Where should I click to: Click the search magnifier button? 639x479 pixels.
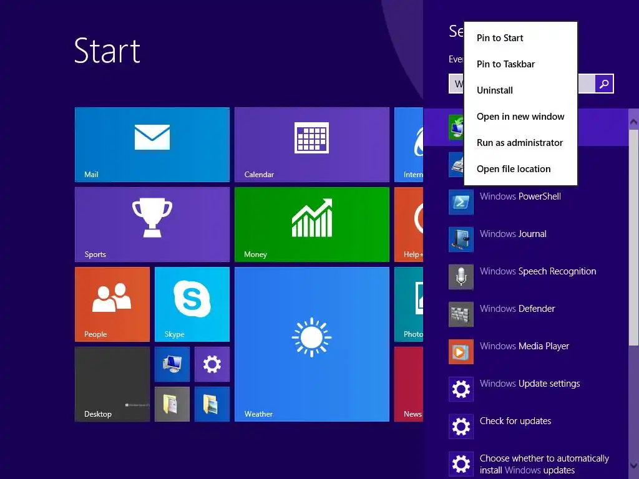tap(604, 84)
